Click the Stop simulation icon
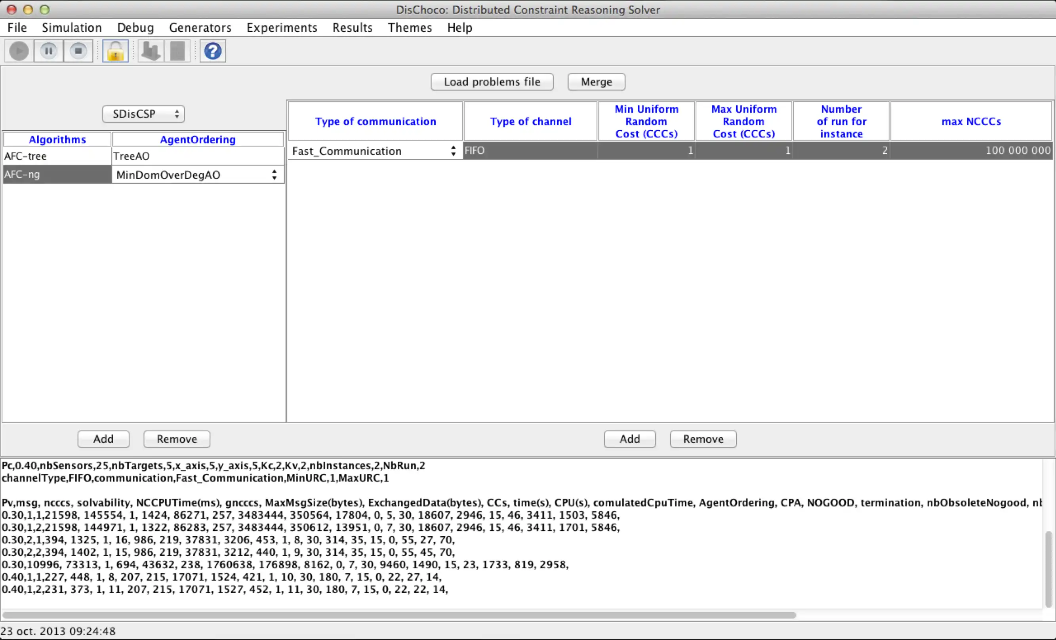This screenshot has width=1056, height=640. pyautogui.click(x=78, y=51)
